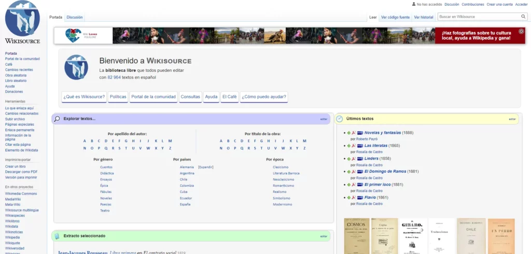Click the EPUB icon for 'El Domingo de Ramos'
The height and width of the screenshot is (254, 531).
click(360, 172)
